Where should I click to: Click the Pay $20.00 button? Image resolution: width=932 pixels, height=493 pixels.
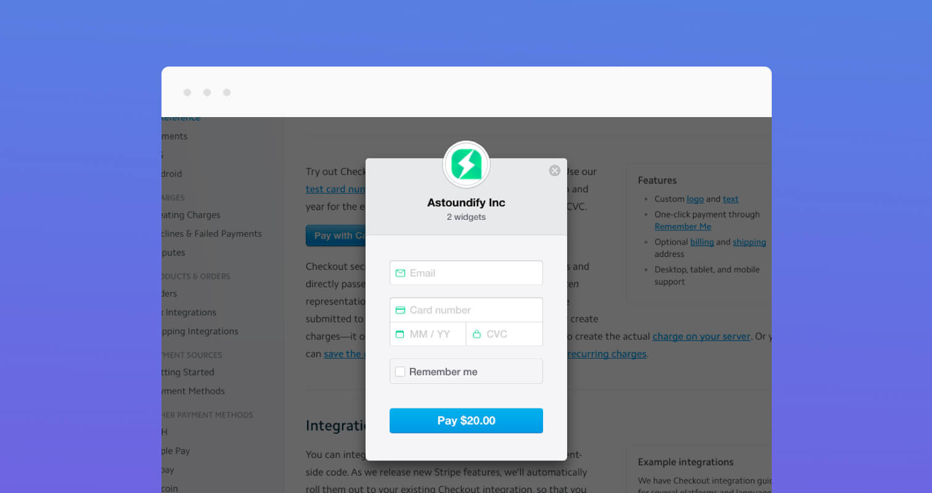466,421
